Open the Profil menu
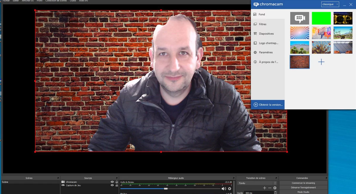This screenshot has width=356, height=194. point(39,1)
